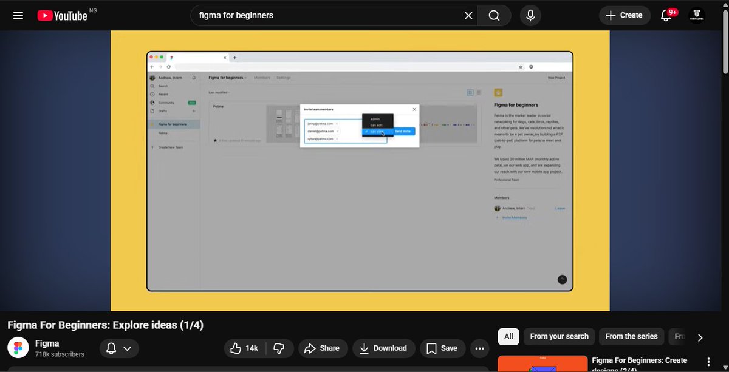
Task: Click New Project in the video
Action: (556, 78)
